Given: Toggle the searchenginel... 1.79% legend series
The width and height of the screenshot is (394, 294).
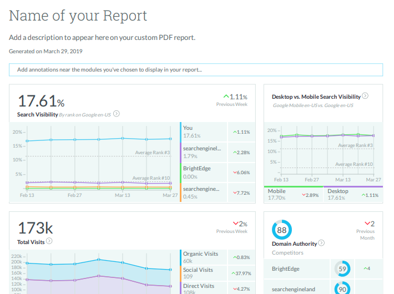Looking at the screenshot, I should tap(203, 152).
